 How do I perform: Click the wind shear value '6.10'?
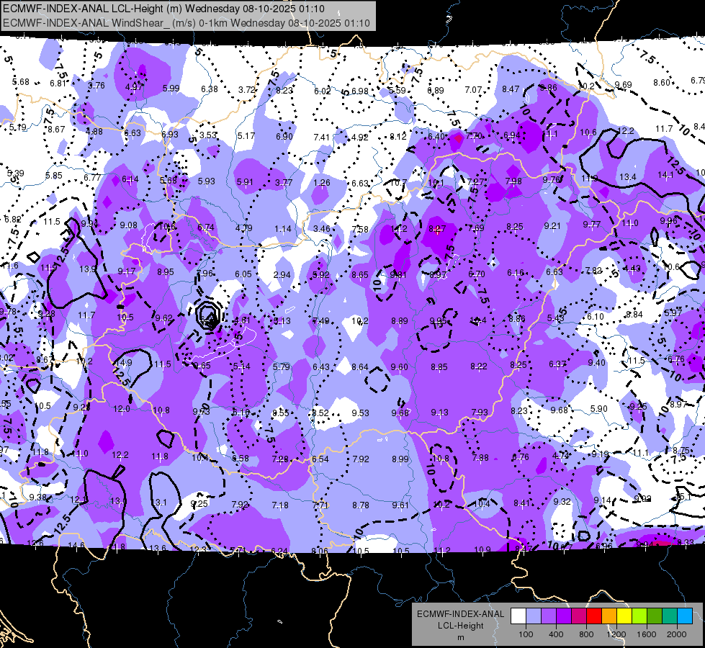pyautogui.click(x=596, y=317)
